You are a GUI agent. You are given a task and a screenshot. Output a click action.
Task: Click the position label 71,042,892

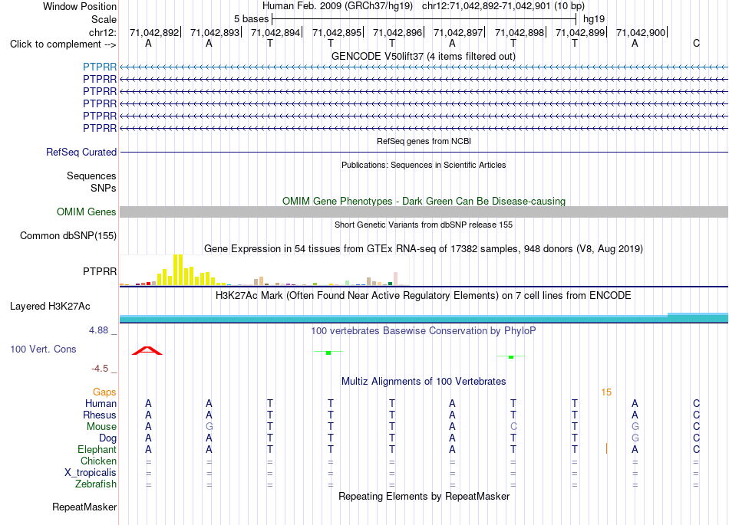154,32
